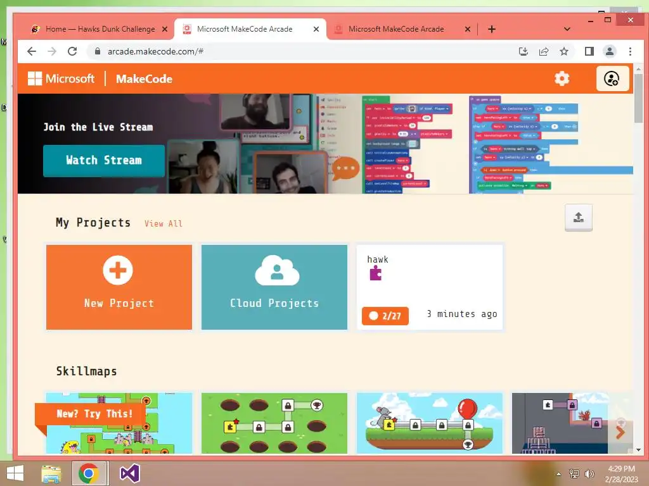The width and height of the screenshot is (649, 486).
Task: Close the third MakeCode Arcade tab
Action: tap(467, 29)
